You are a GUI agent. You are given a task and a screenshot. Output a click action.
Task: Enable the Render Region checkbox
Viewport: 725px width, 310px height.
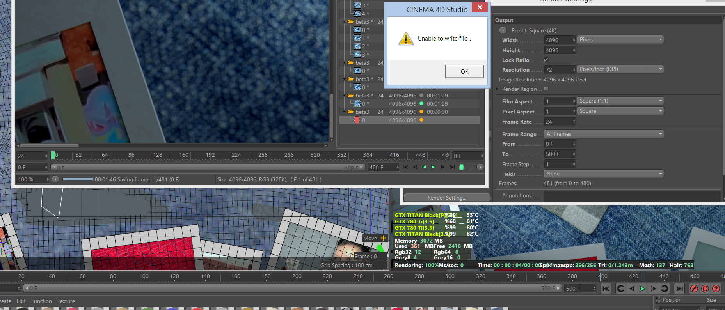[546, 89]
